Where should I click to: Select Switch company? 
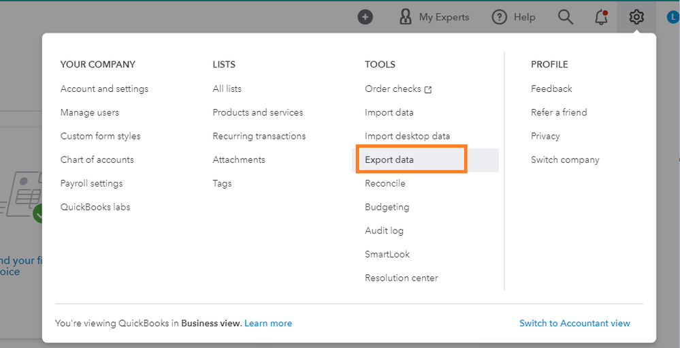(565, 159)
